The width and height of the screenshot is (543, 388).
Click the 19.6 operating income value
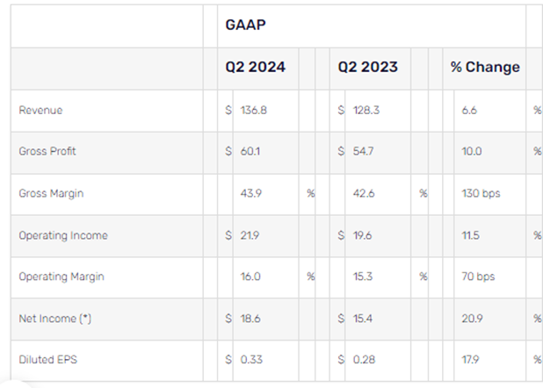point(362,235)
